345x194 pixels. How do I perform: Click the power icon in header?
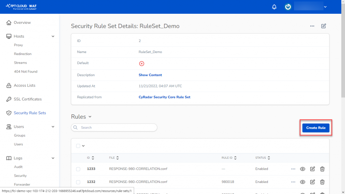tap(288, 7)
